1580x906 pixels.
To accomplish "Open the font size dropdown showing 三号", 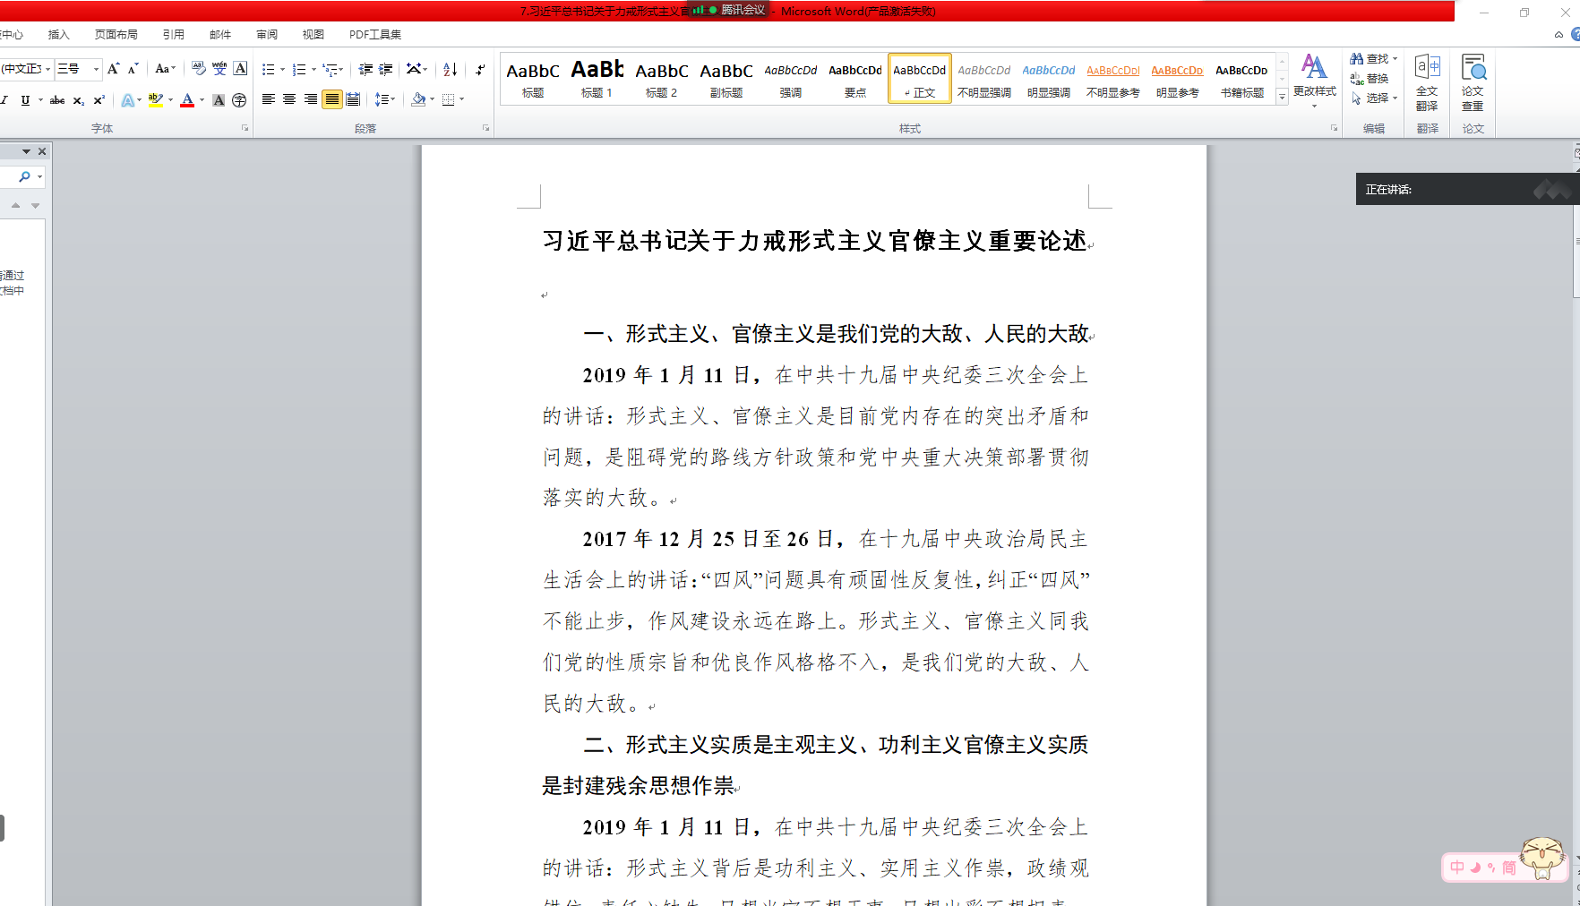I will click(94, 69).
